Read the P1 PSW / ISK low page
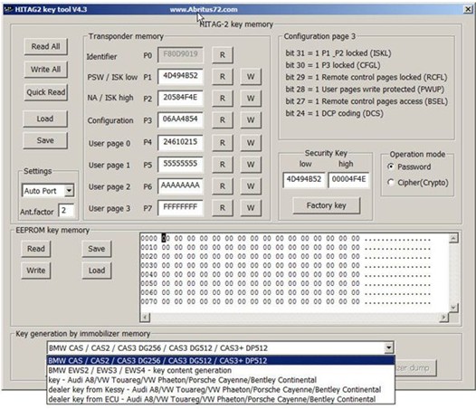 (223, 77)
